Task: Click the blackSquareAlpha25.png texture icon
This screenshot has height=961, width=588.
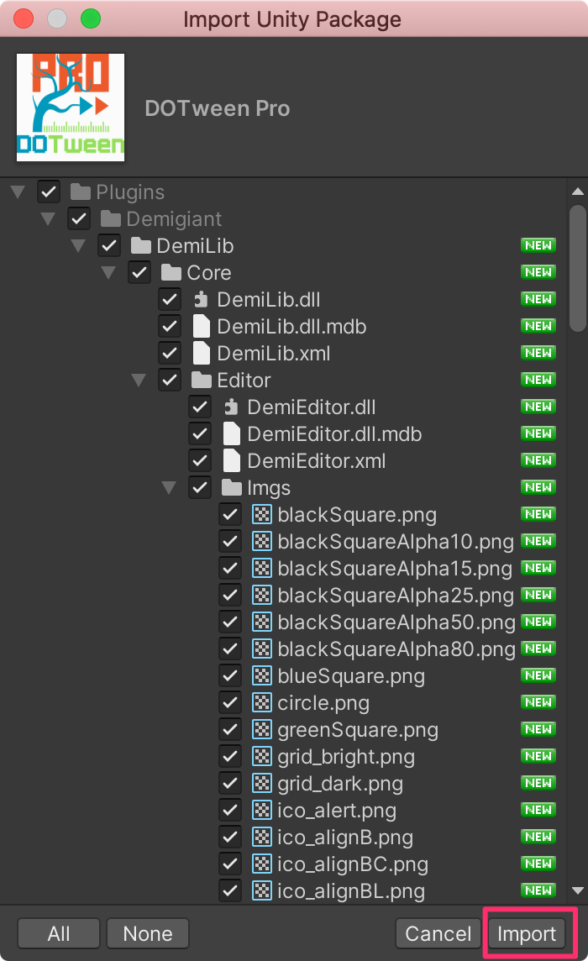Action: tap(262, 595)
